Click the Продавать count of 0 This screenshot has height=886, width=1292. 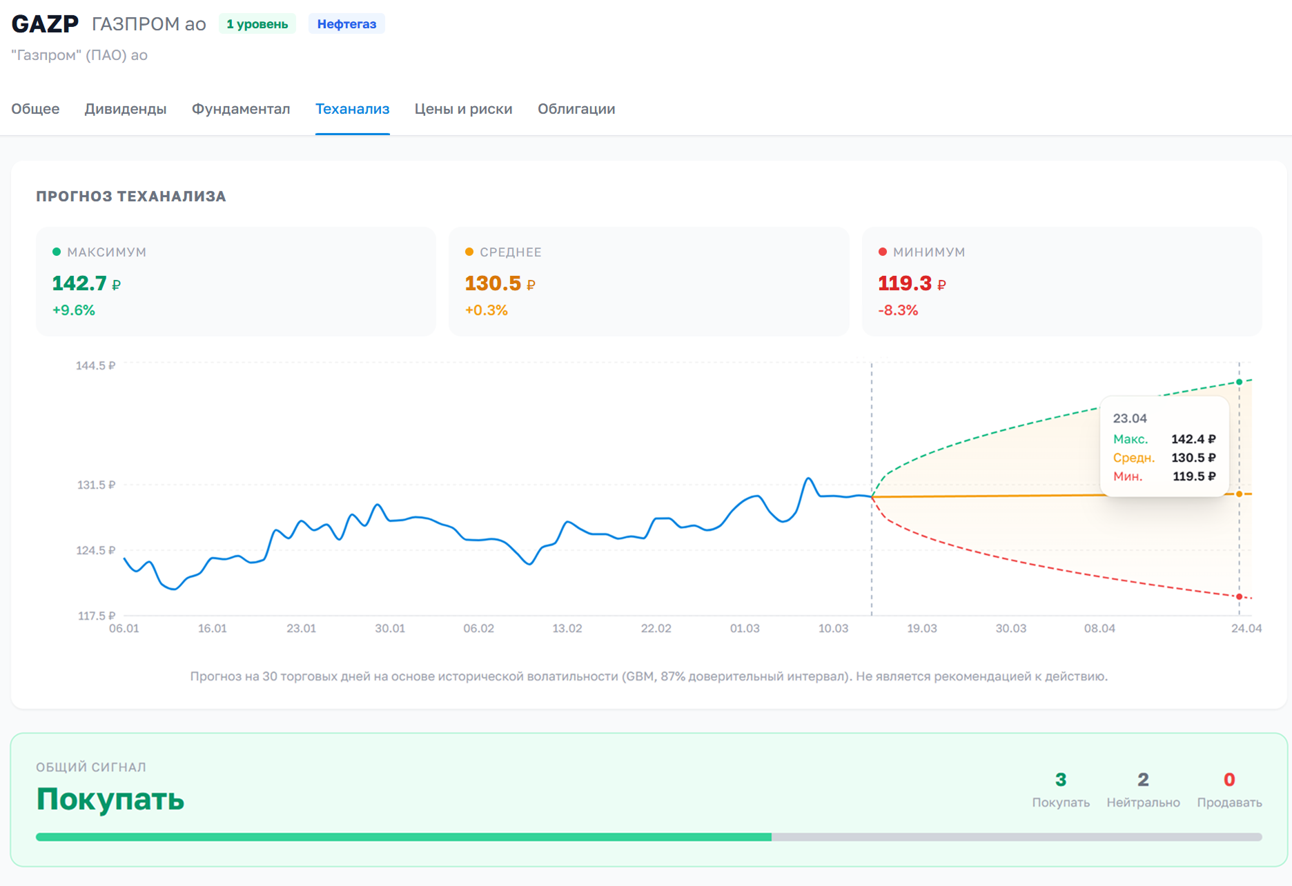click(x=1229, y=780)
